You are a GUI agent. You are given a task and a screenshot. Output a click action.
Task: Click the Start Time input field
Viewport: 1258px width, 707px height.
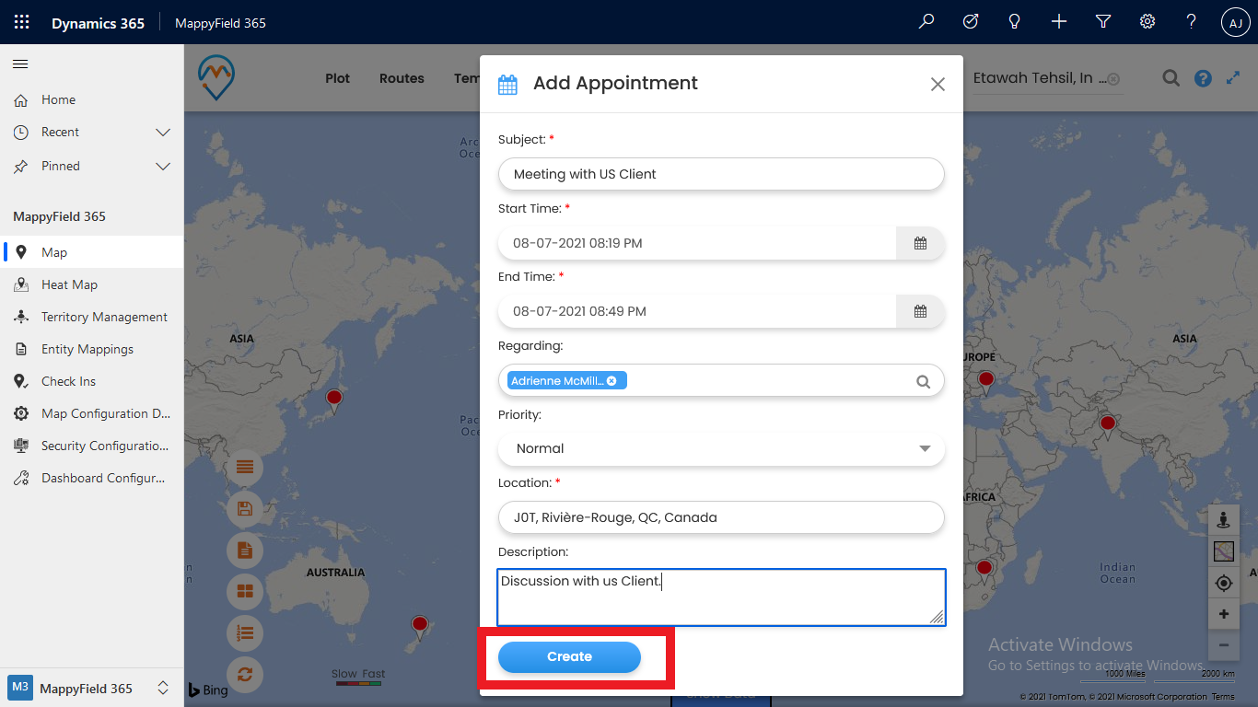(697, 244)
